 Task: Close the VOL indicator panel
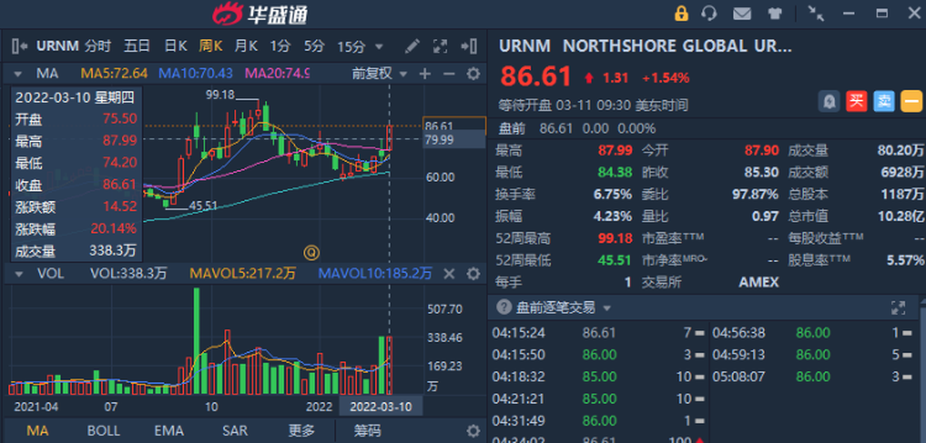(449, 273)
